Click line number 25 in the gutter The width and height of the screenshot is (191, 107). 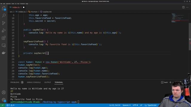click(x=13, y=62)
